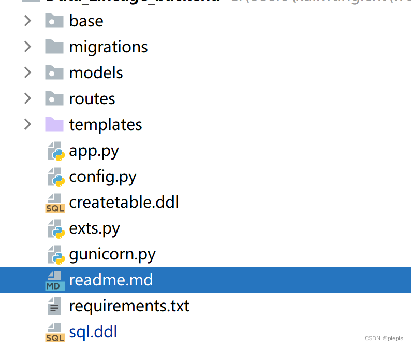Click the SQL icon of sql.ddl
Viewport: 411px width, 346px height.
pyautogui.click(x=55, y=333)
